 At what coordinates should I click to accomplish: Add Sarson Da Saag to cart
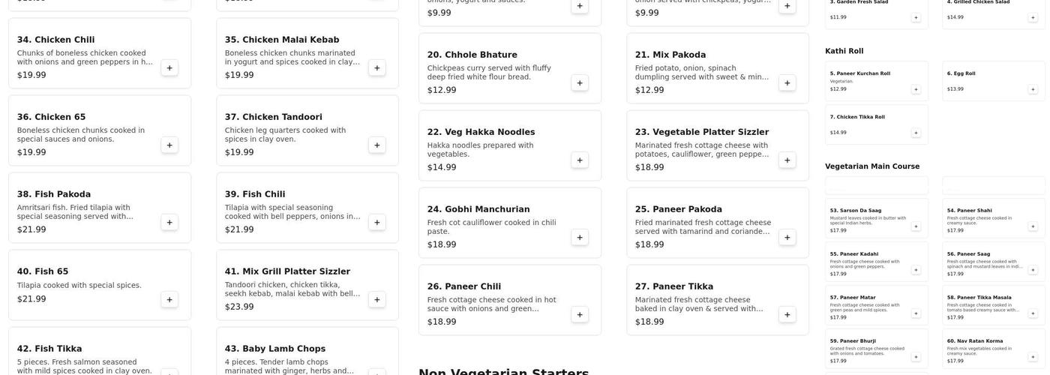coord(916,226)
